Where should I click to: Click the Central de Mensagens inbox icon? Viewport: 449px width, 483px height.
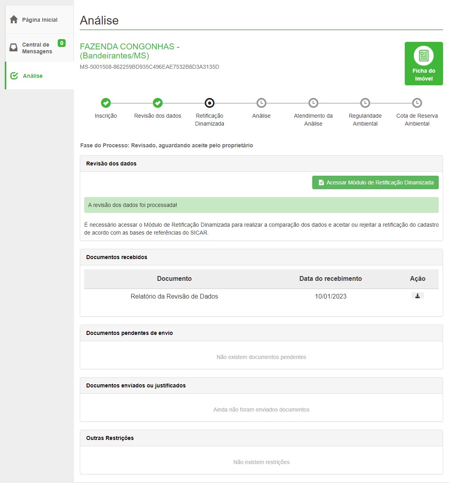click(x=13, y=48)
